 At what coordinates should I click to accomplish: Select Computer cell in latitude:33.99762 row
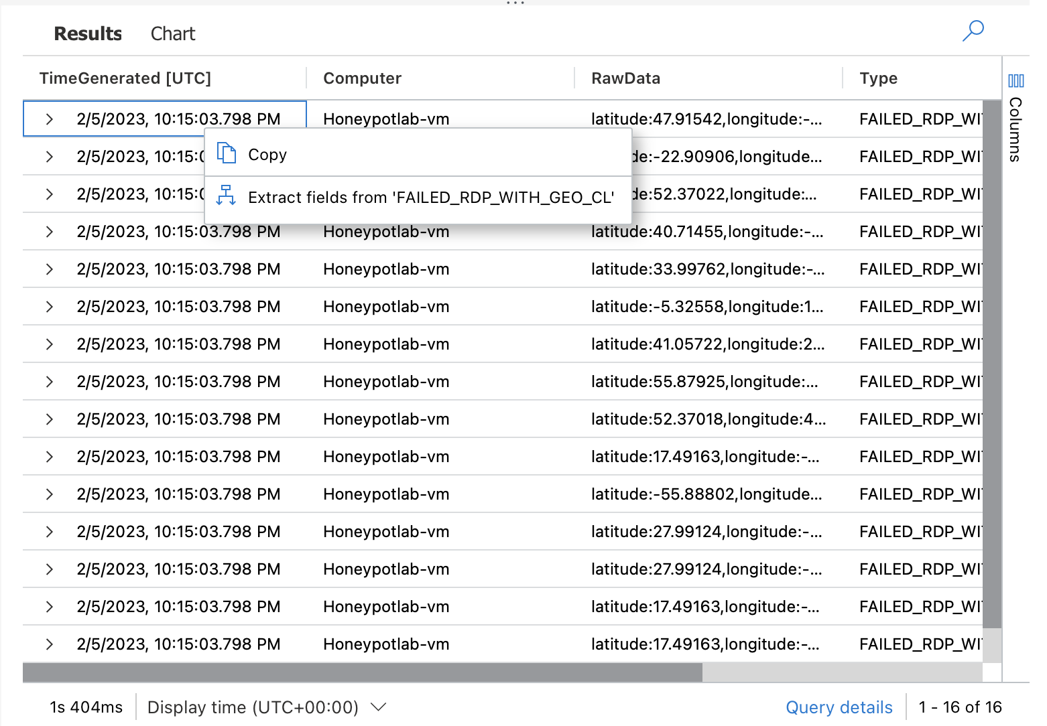tap(440, 269)
